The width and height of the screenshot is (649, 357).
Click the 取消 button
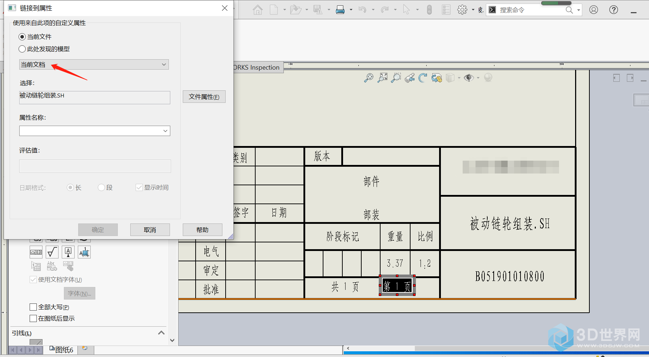[x=150, y=230]
